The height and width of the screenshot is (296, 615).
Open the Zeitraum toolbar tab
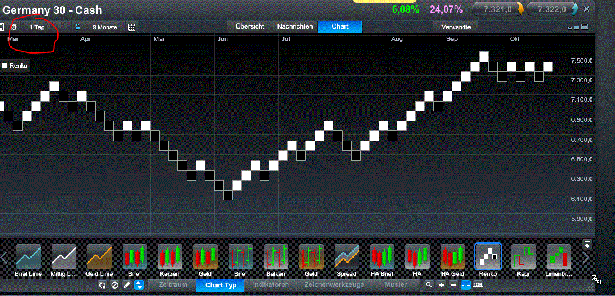[x=173, y=285]
